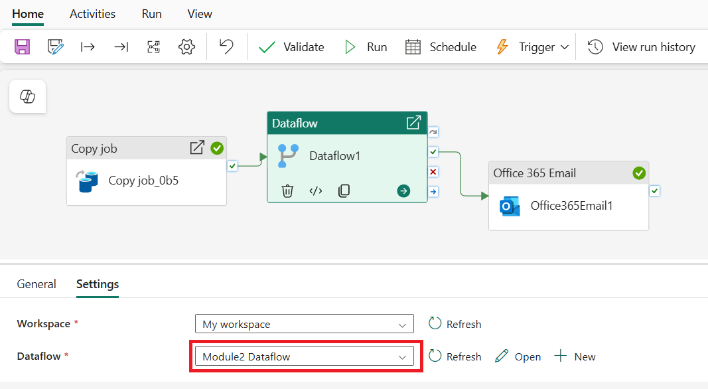Click the Undo arrow icon

(x=226, y=46)
